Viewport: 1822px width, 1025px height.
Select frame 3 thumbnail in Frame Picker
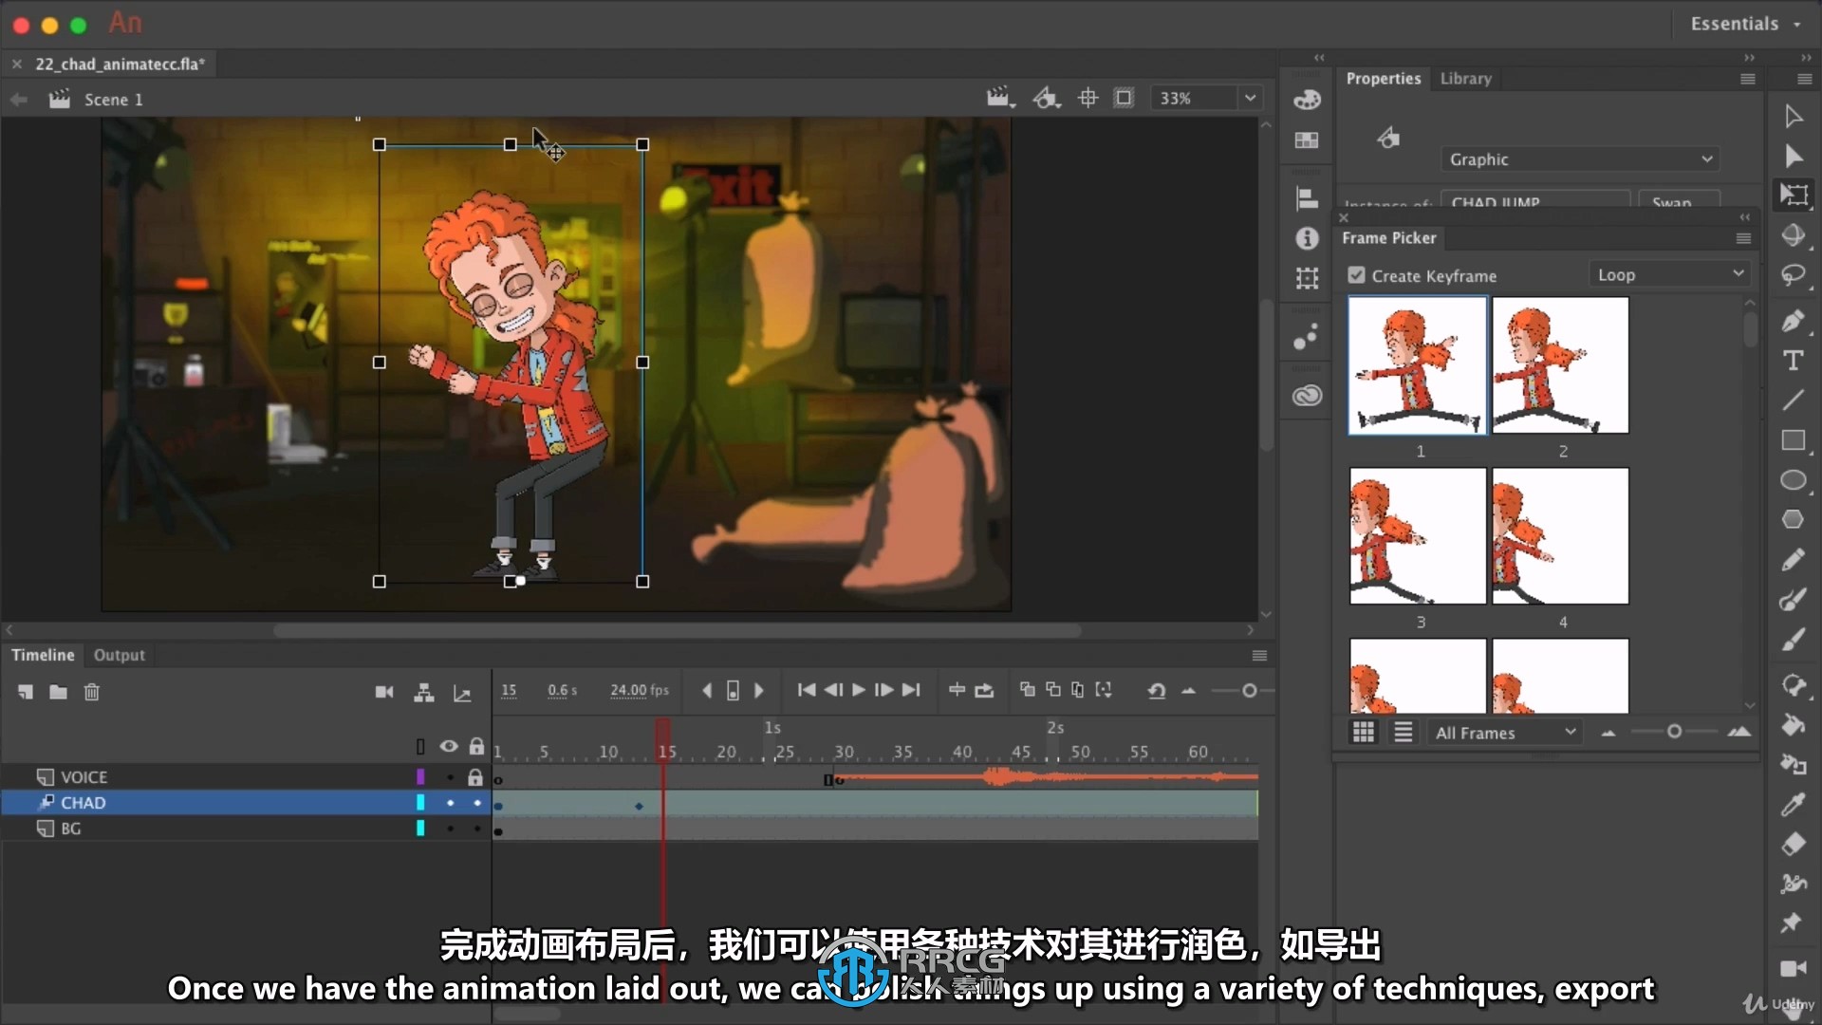[1418, 535]
